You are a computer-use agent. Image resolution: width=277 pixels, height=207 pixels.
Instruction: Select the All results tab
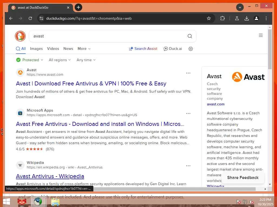[21, 49]
